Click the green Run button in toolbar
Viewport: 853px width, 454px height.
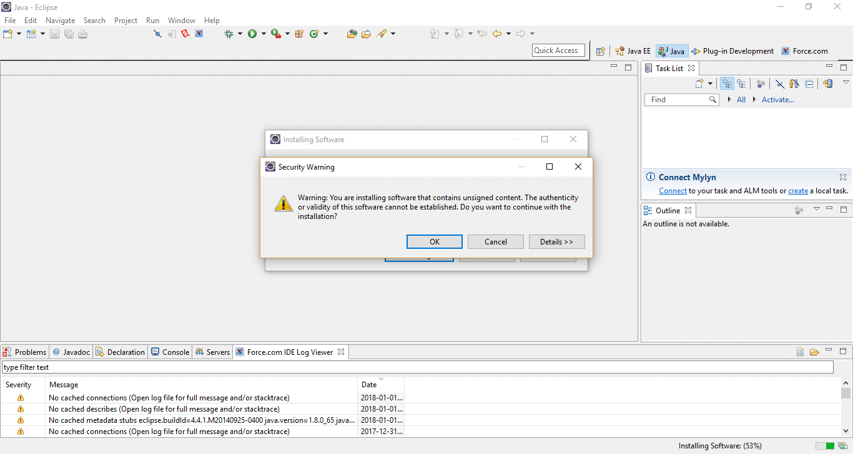click(x=252, y=34)
